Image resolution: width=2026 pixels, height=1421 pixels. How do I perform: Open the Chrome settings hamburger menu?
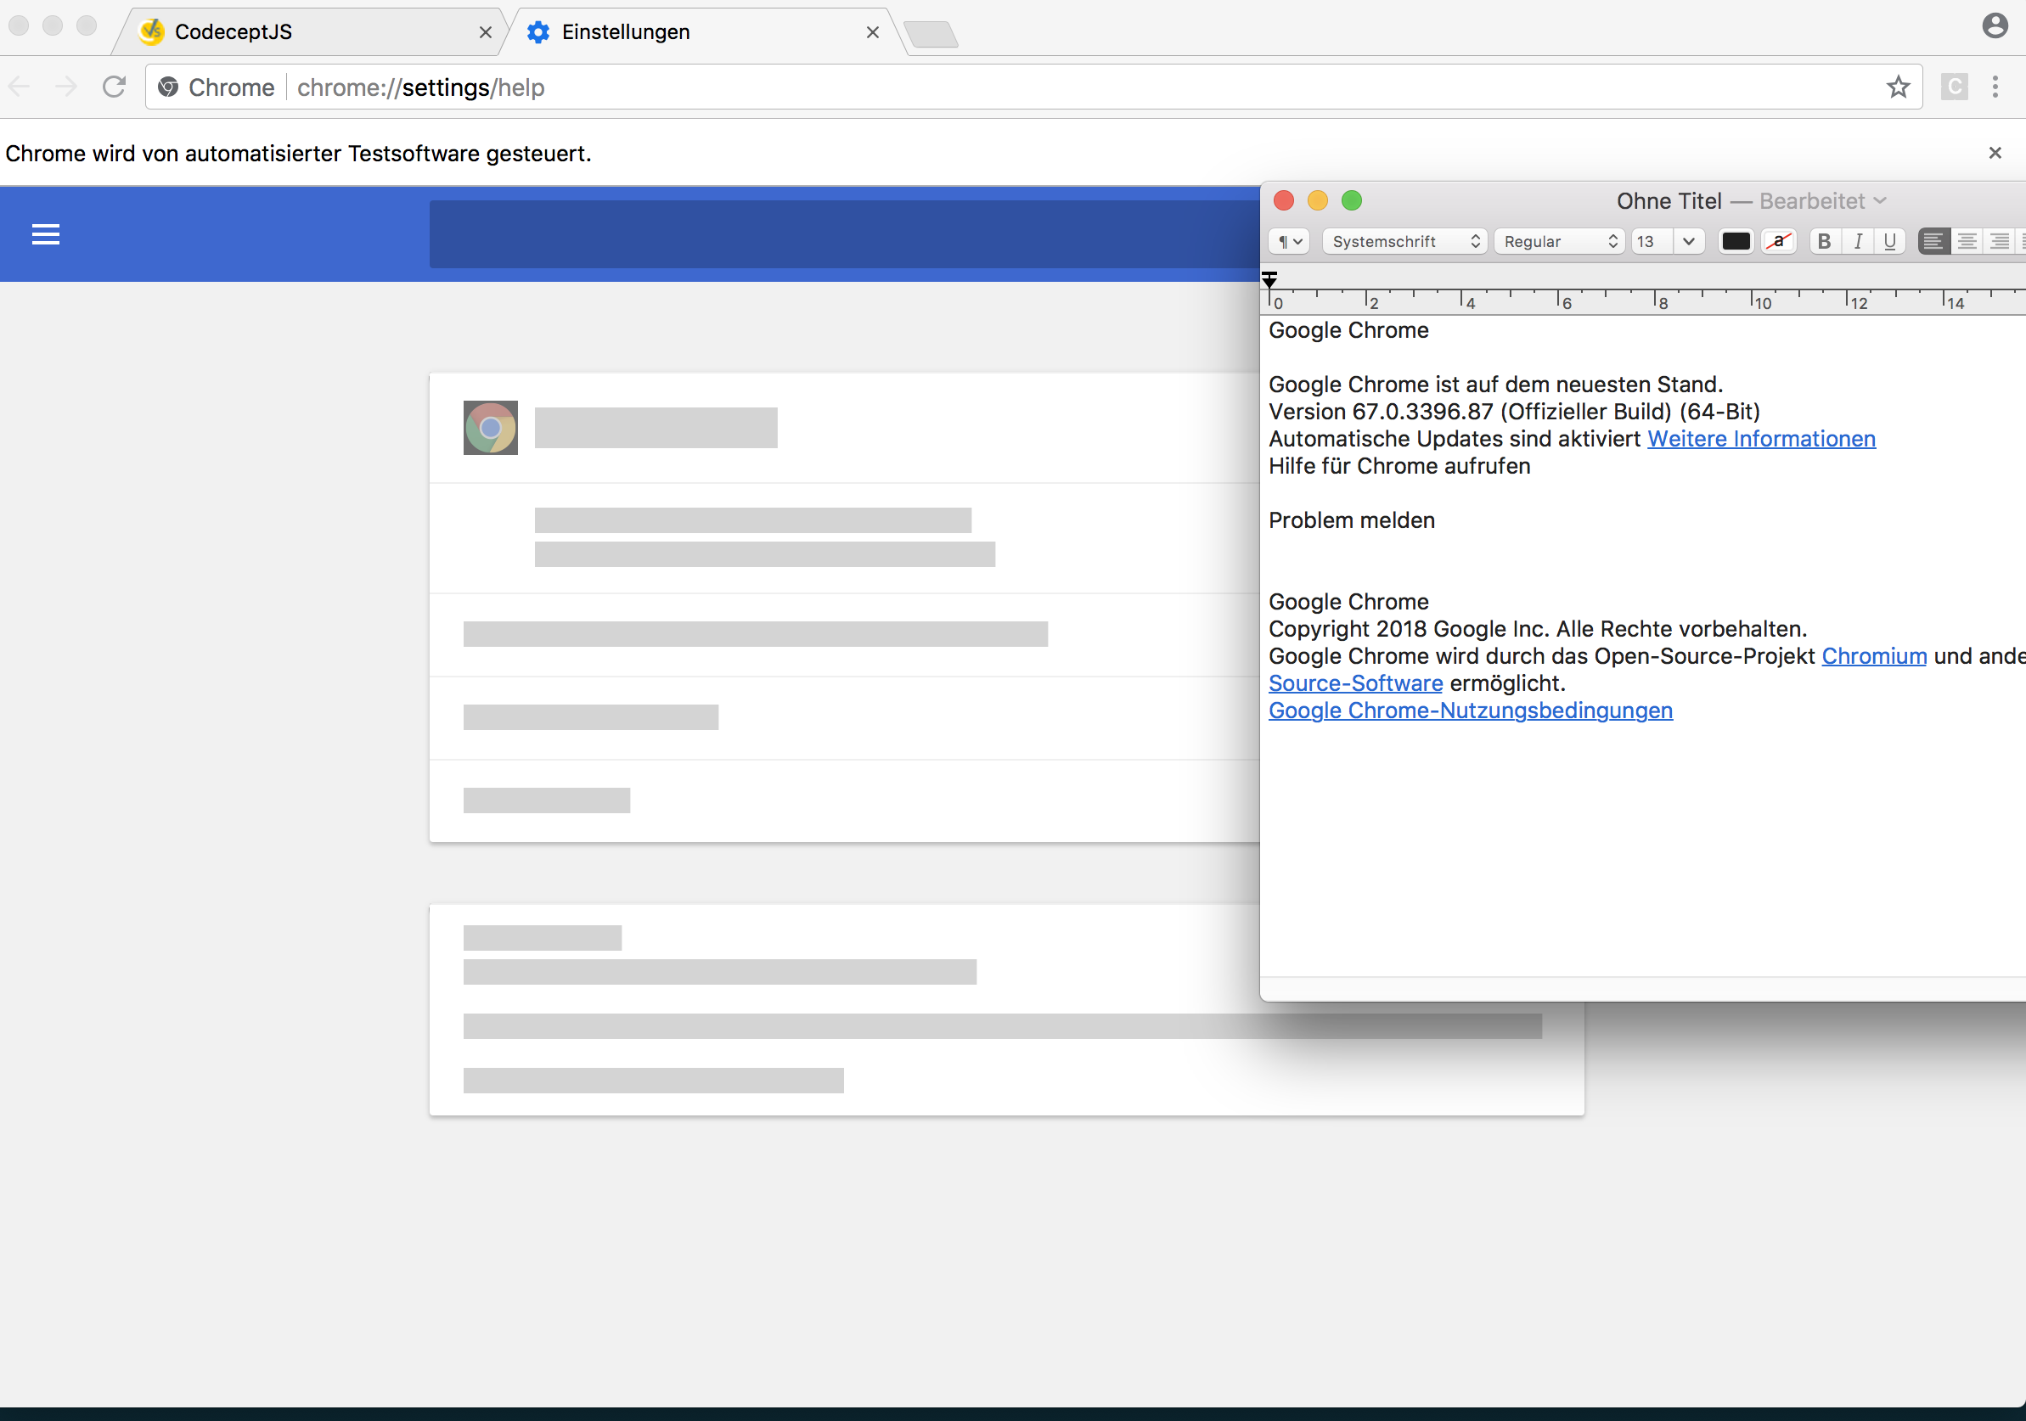point(46,234)
